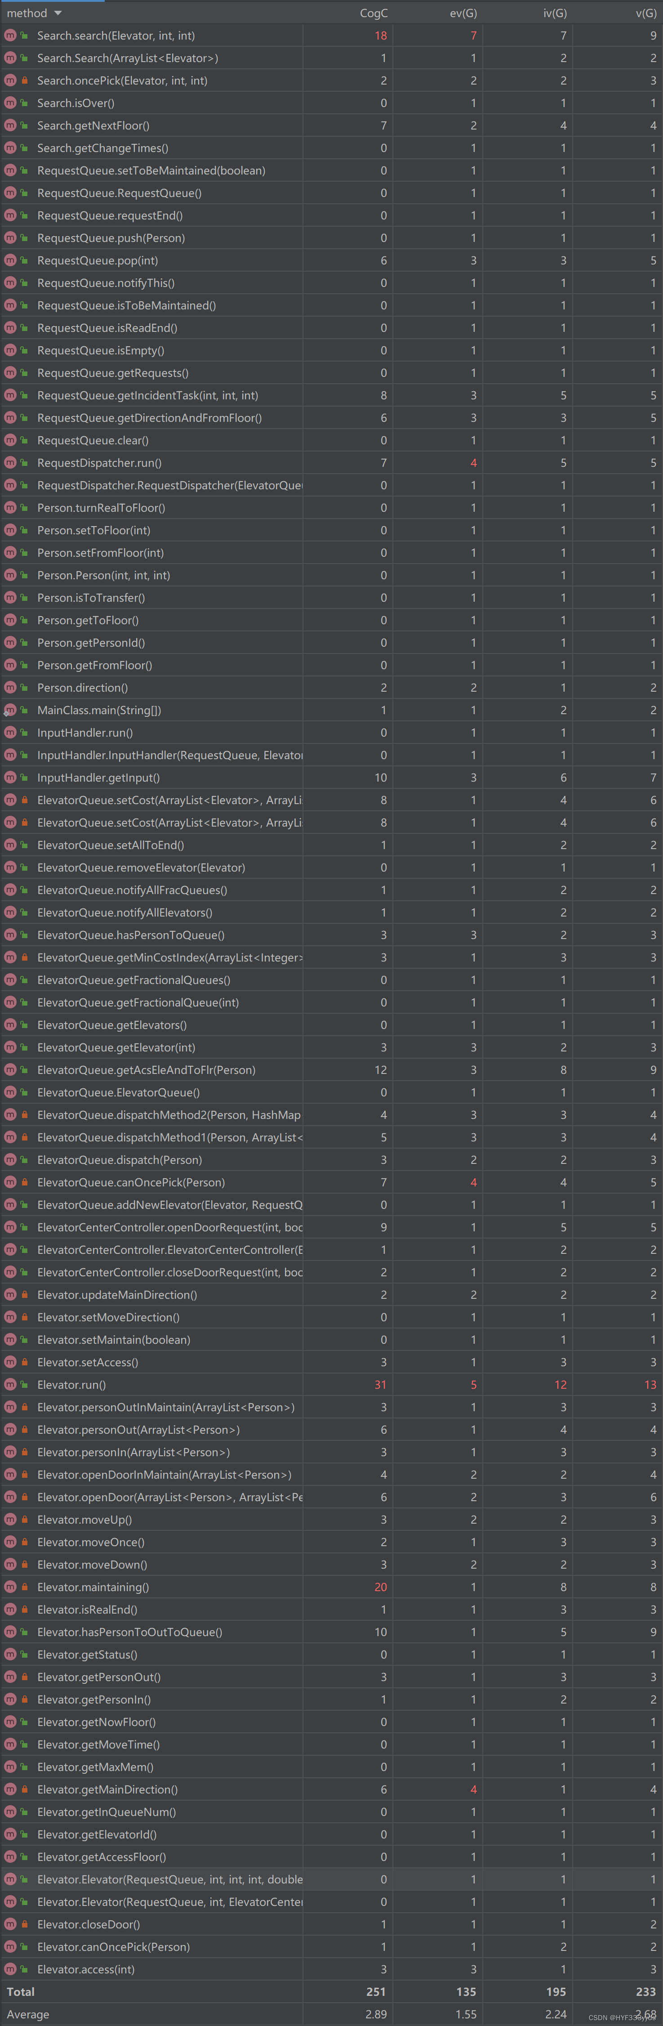Select the ElevatorQueue.hasPersonToQueue() row
663x2026 pixels.
[331, 935]
